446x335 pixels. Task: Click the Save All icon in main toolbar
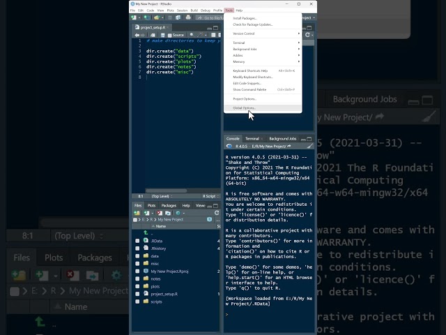tap(178, 17)
